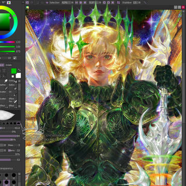Click the RGB color mode icon
The image size is (186, 186).
pos(9,3)
